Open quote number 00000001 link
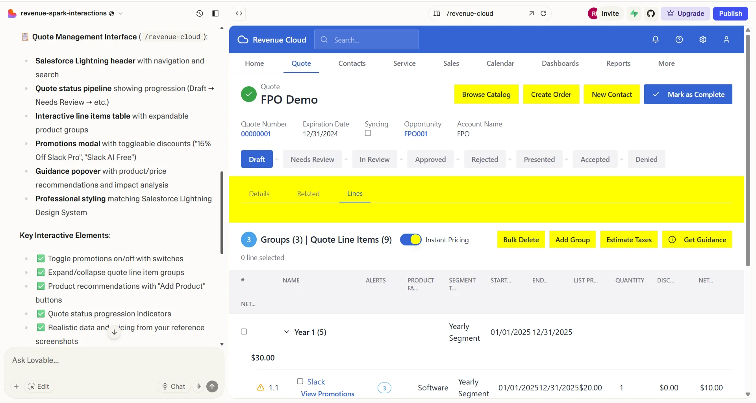Viewport: 756px width, 403px height. (256, 134)
